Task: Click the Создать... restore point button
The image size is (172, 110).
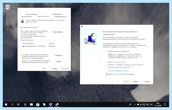Action: click(59, 61)
